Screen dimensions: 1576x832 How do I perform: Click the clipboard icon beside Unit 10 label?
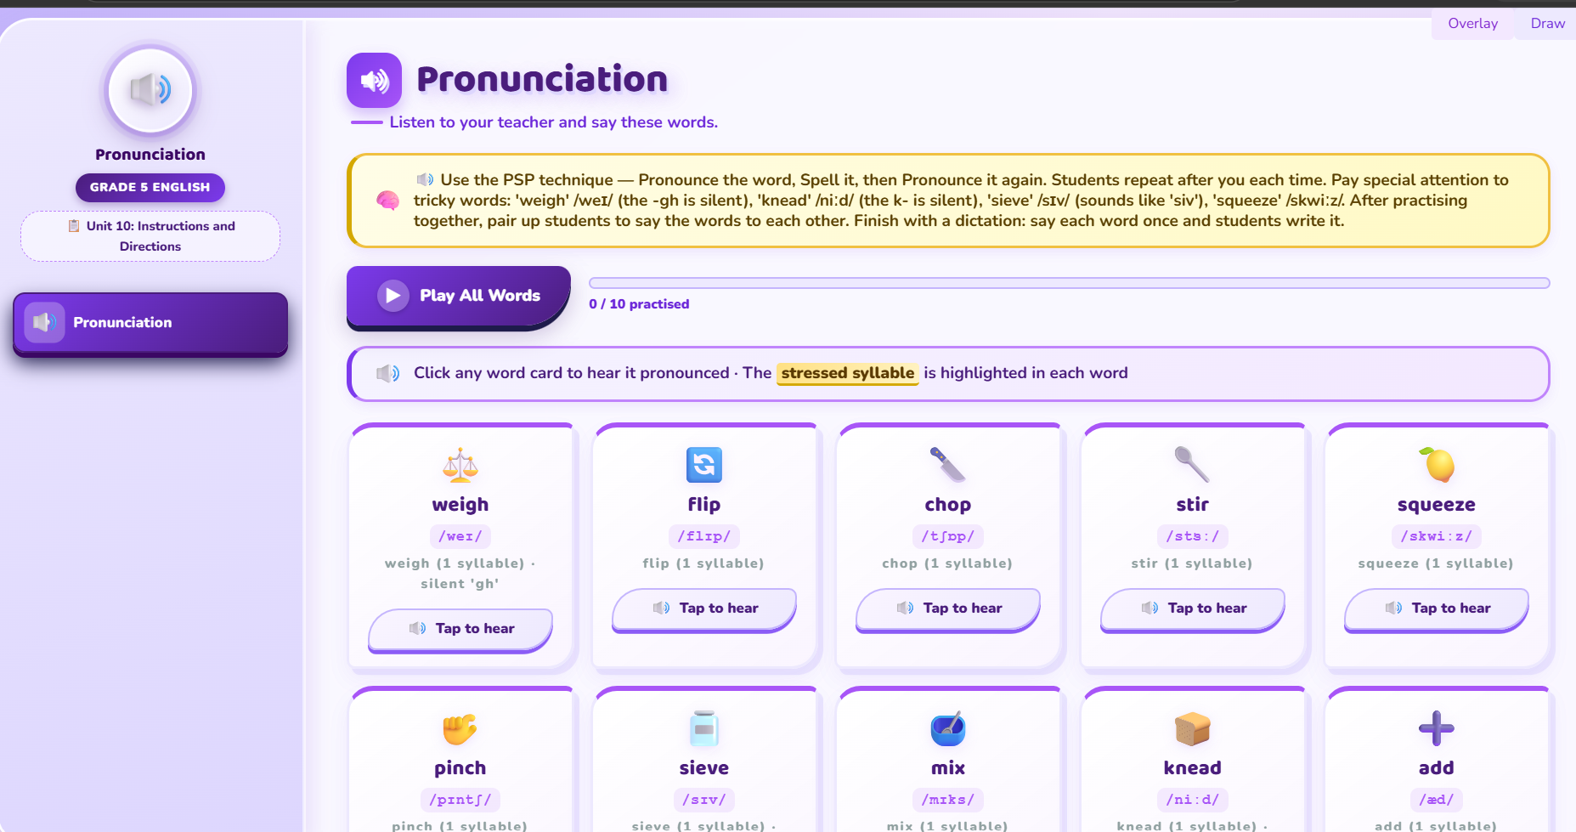click(74, 226)
